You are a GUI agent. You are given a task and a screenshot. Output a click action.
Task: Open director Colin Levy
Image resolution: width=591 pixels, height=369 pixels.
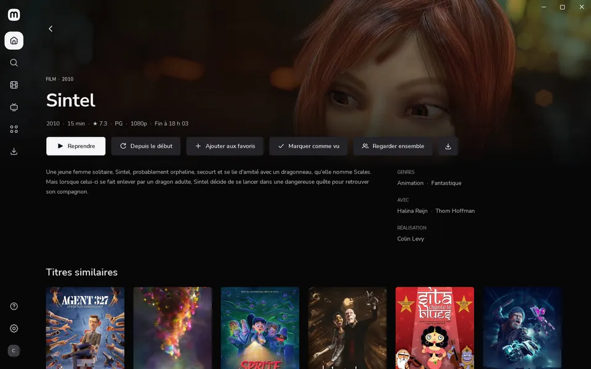411,239
